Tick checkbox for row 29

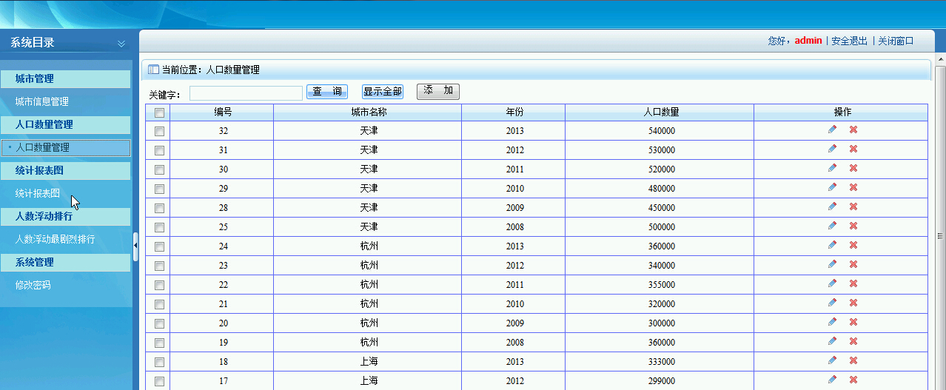pyautogui.click(x=159, y=189)
